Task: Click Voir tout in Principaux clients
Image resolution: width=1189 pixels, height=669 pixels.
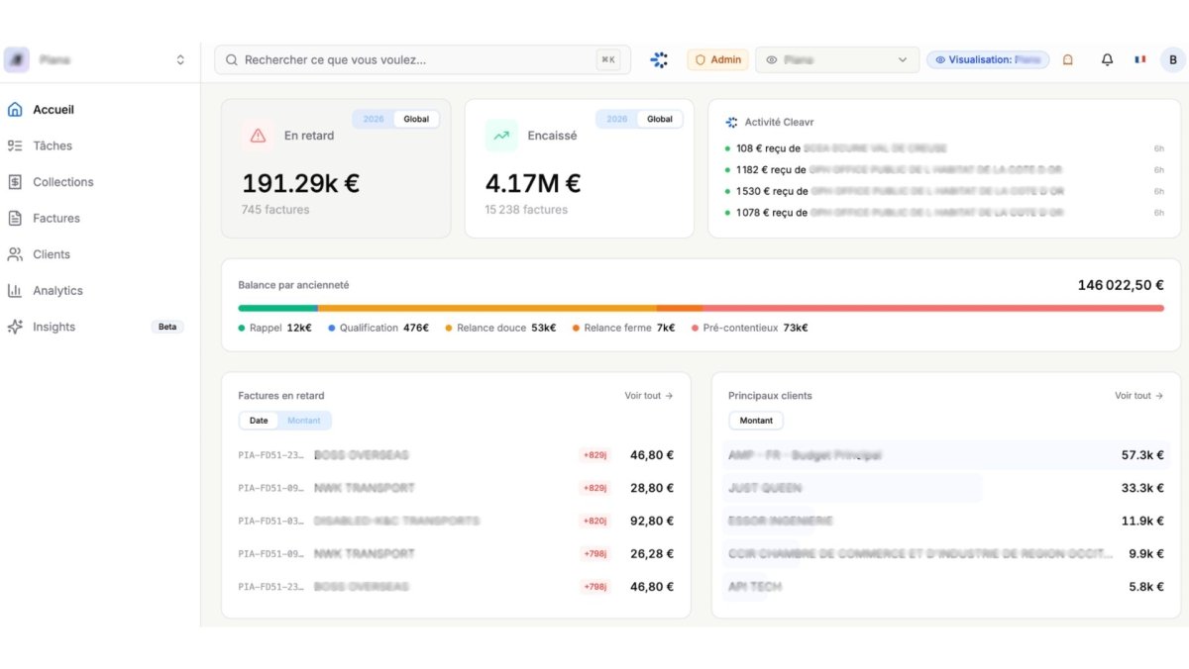Action: coord(1138,396)
